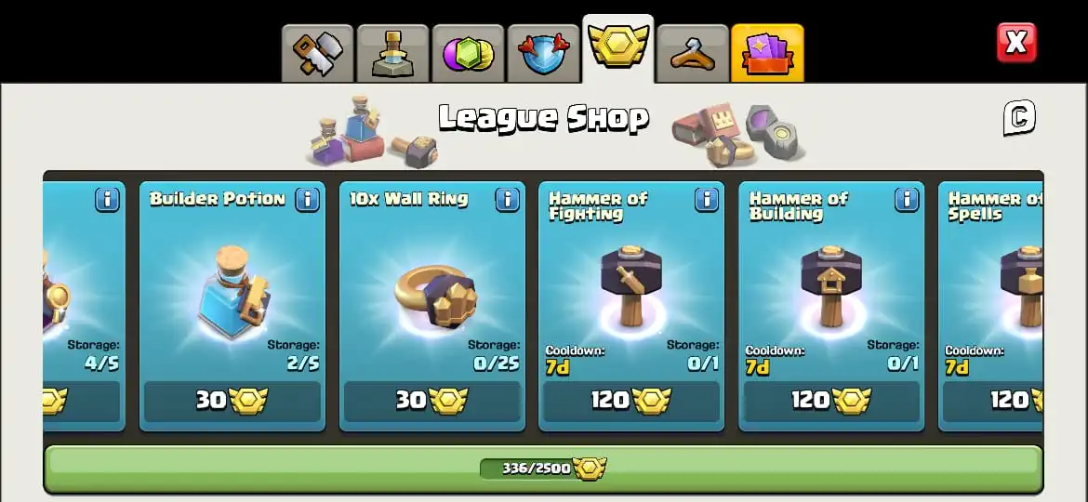
Task: Purchase Hammer of Building for 120 medals
Action: [x=831, y=401]
